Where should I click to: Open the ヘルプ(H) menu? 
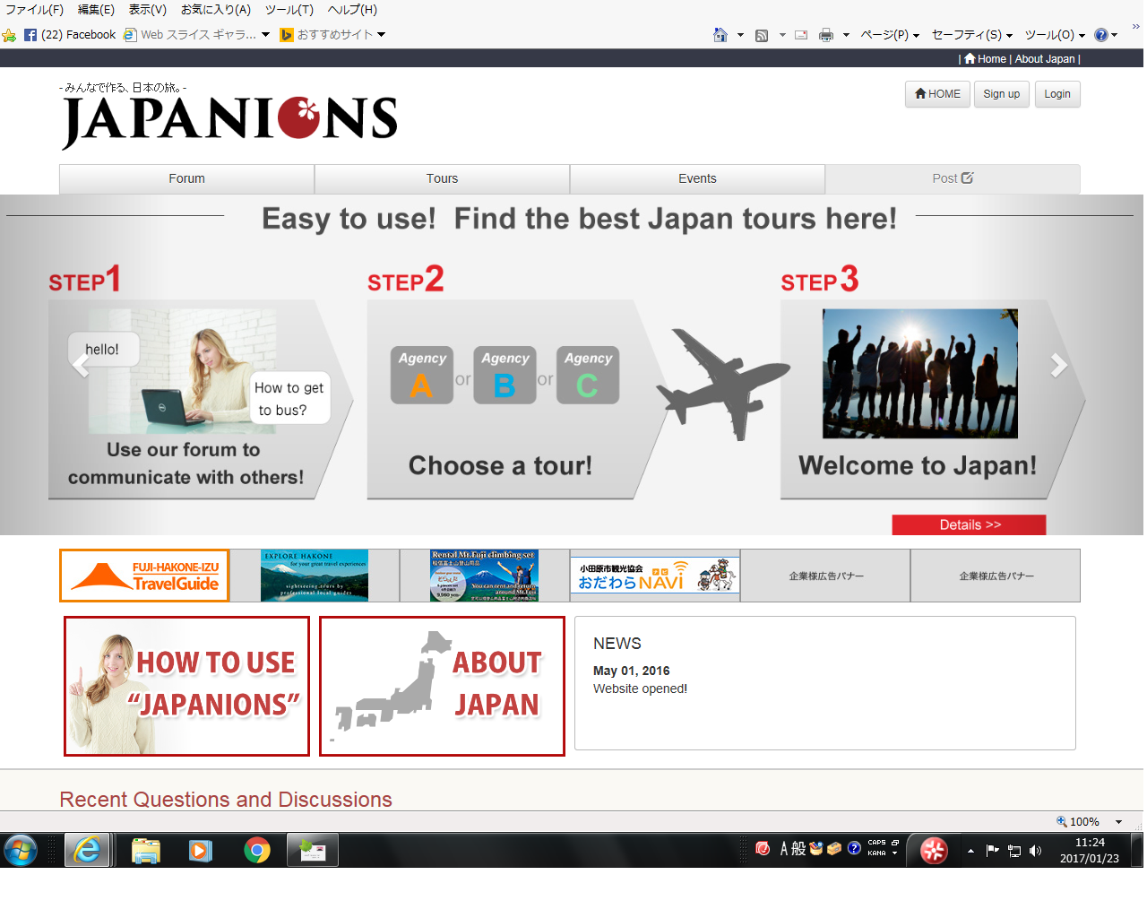pos(352,10)
